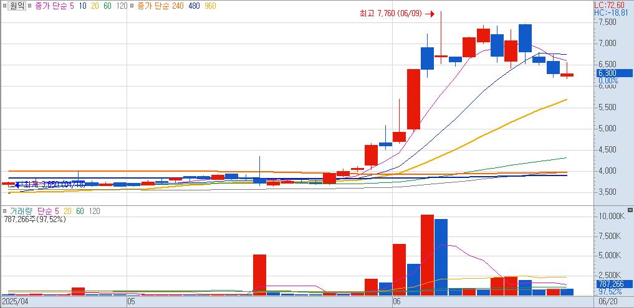Click the tallest blue volume bar in June
The height and width of the screenshot is (308, 634).
point(441,257)
